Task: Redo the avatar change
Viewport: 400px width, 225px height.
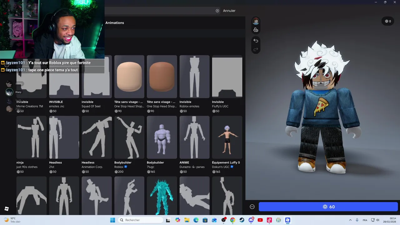Action: pyautogui.click(x=256, y=49)
